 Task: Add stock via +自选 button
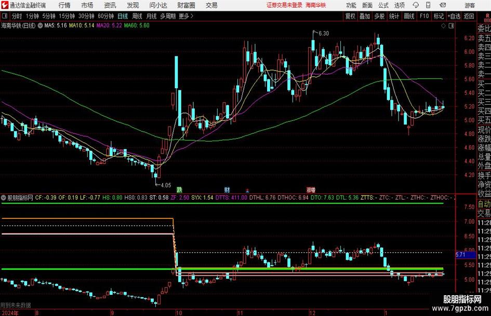pyautogui.click(x=454, y=16)
